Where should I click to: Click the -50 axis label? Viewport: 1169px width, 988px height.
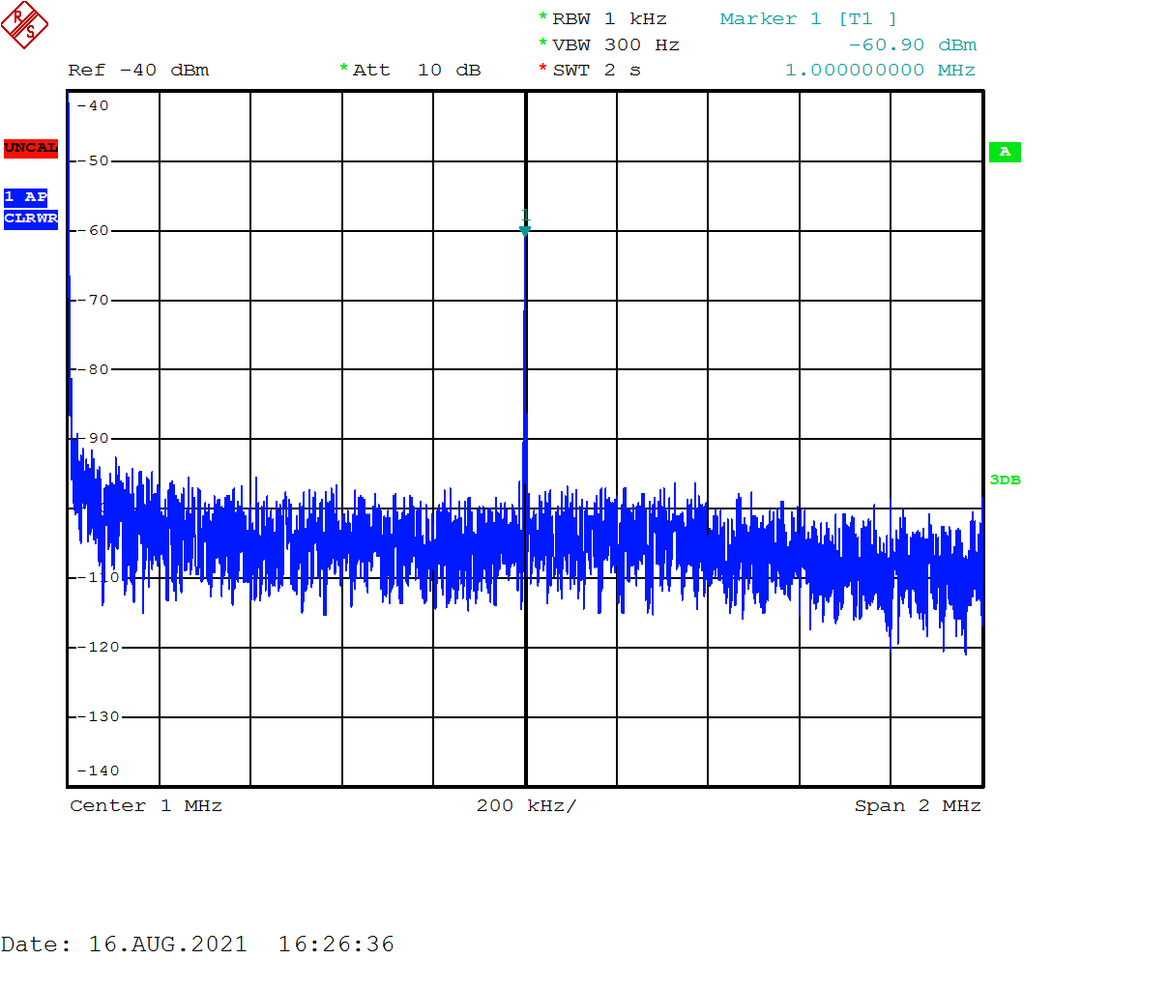(x=94, y=160)
